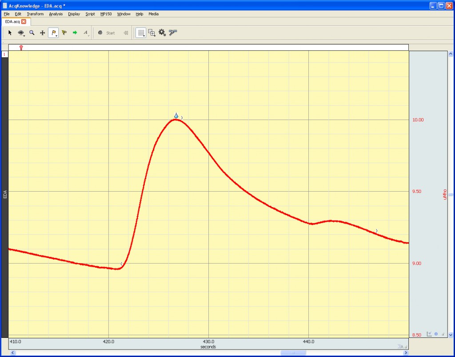Open the grid options dropdown arrow
Viewport: 455px width, 357px height.
click(x=144, y=36)
